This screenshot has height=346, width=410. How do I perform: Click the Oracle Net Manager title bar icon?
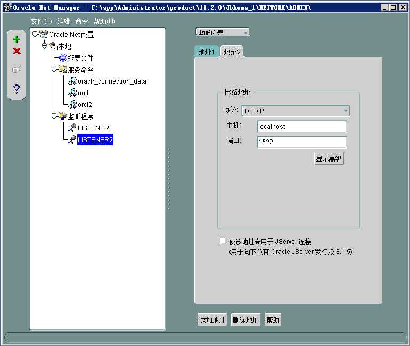click(x=7, y=7)
